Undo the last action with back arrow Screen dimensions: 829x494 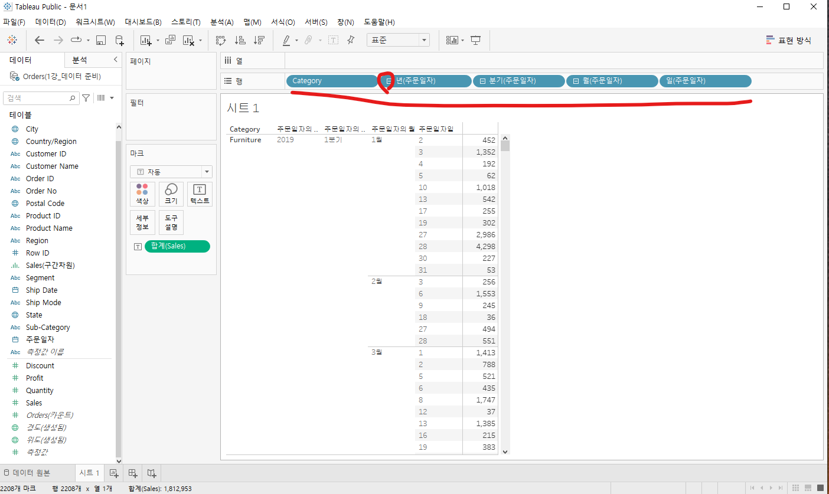click(40, 40)
